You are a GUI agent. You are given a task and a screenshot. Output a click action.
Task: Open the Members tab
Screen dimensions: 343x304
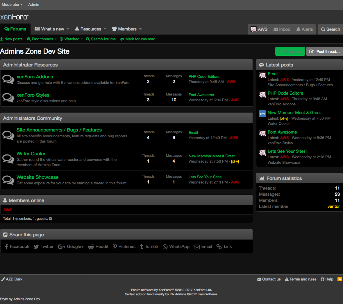pyautogui.click(x=124, y=29)
